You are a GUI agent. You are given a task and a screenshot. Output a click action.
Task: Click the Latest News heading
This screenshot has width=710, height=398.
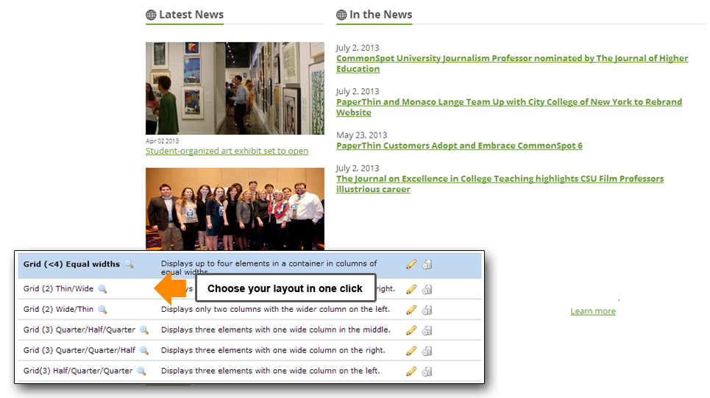[191, 15]
